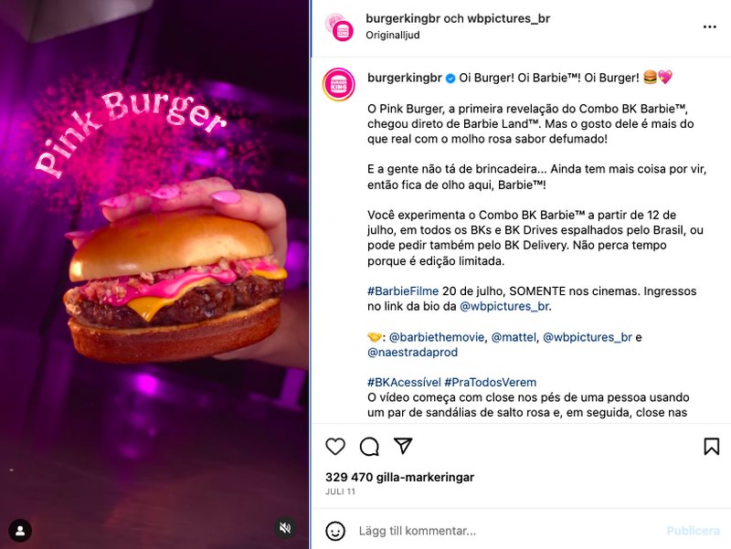Focus the 'Lägg till kommentar' field
This screenshot has height=549, width=731.
[x=508, y=531]
